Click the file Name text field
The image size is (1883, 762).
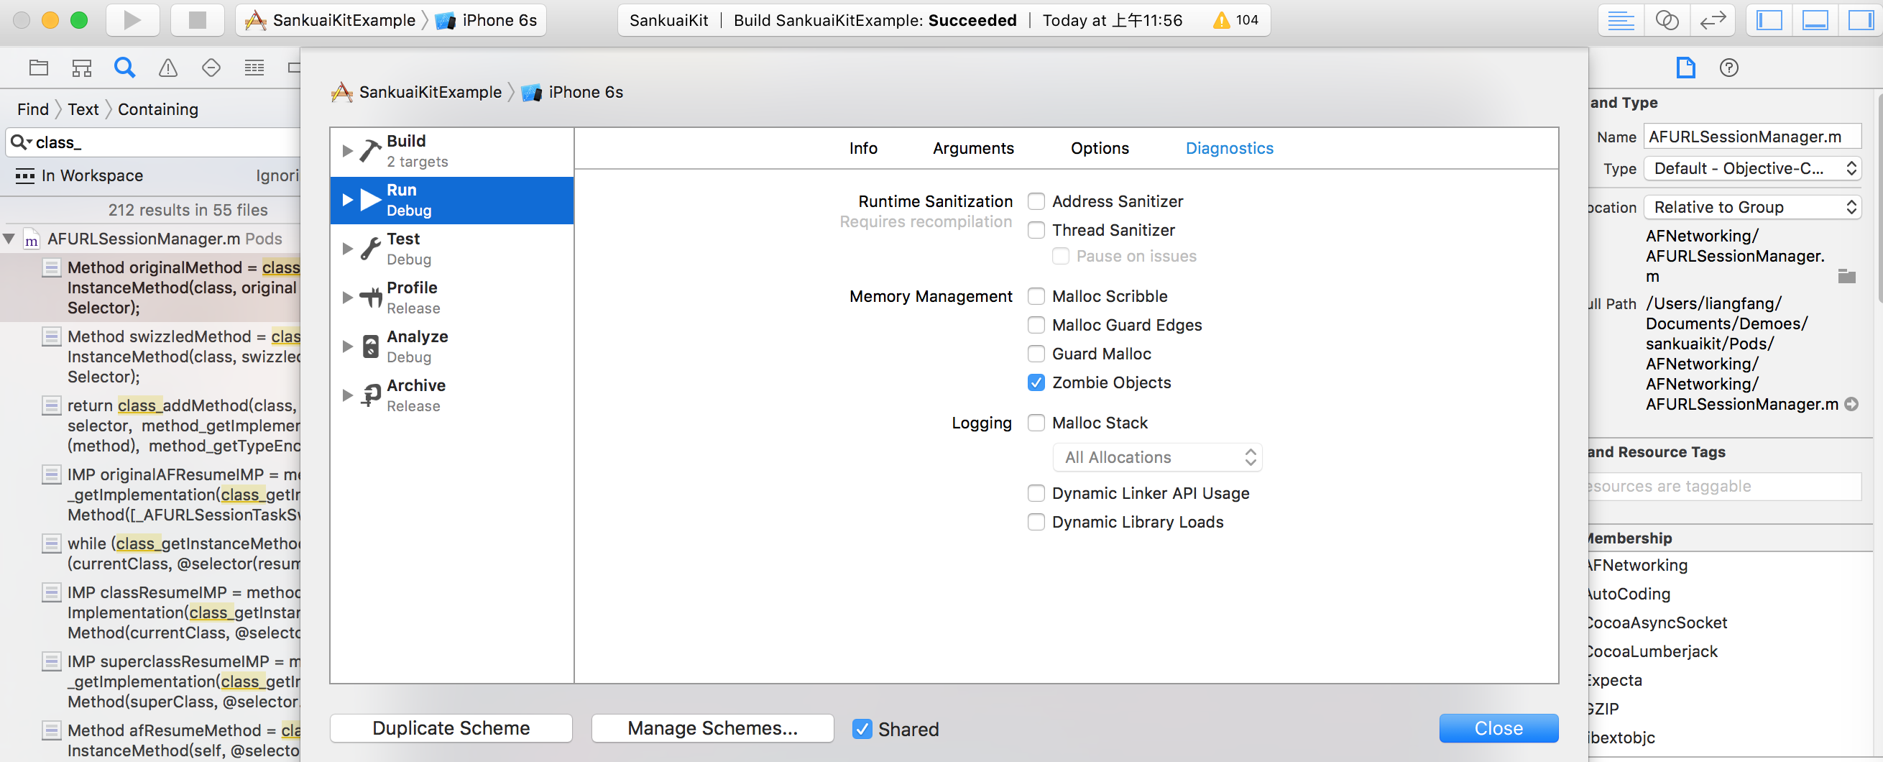pyautogui.click(x=1751, y=137)
